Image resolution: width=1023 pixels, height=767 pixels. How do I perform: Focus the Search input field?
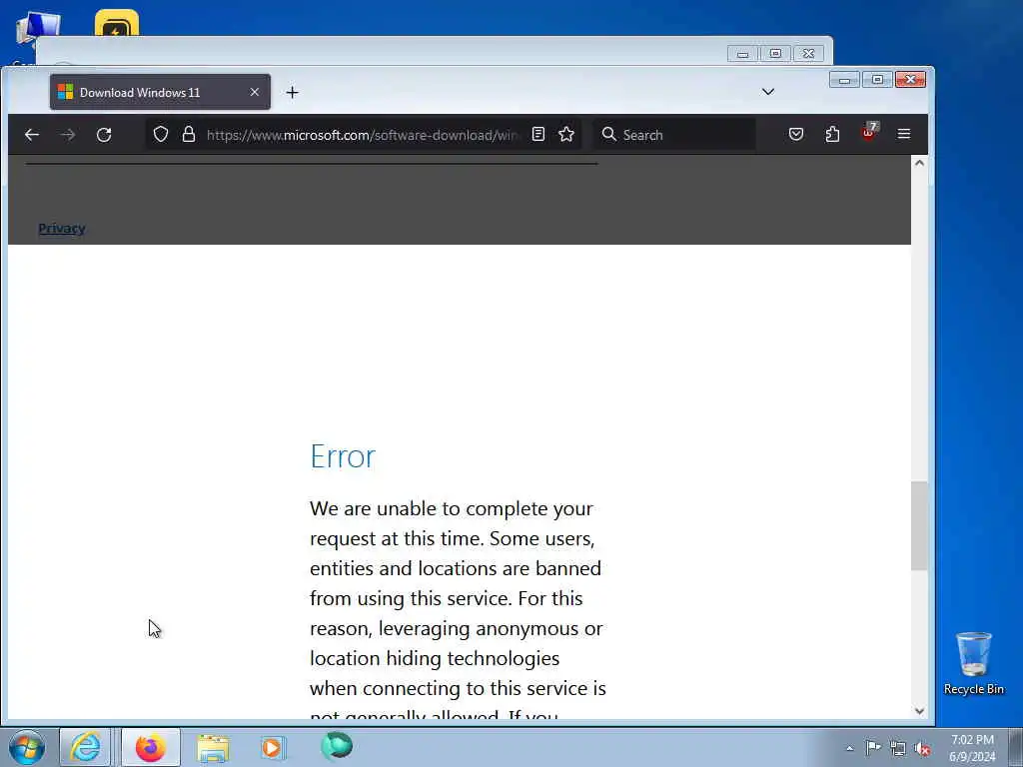point(674,135)
